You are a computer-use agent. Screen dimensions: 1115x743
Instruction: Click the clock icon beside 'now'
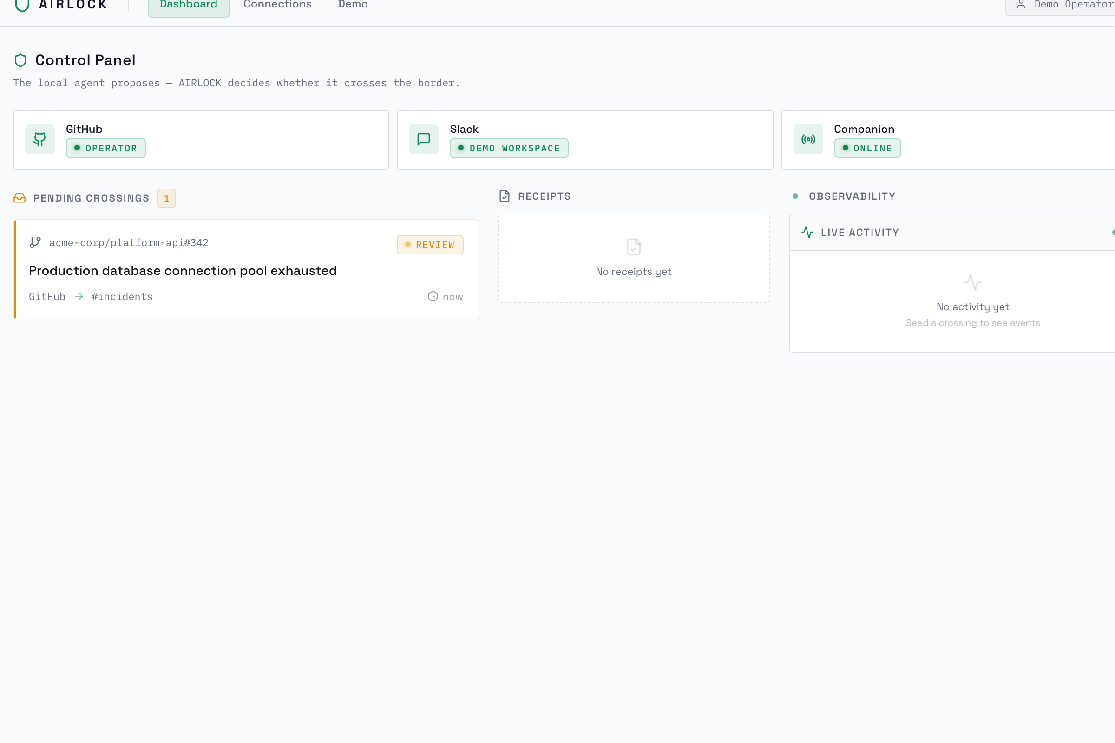click(x=433, y=297)
